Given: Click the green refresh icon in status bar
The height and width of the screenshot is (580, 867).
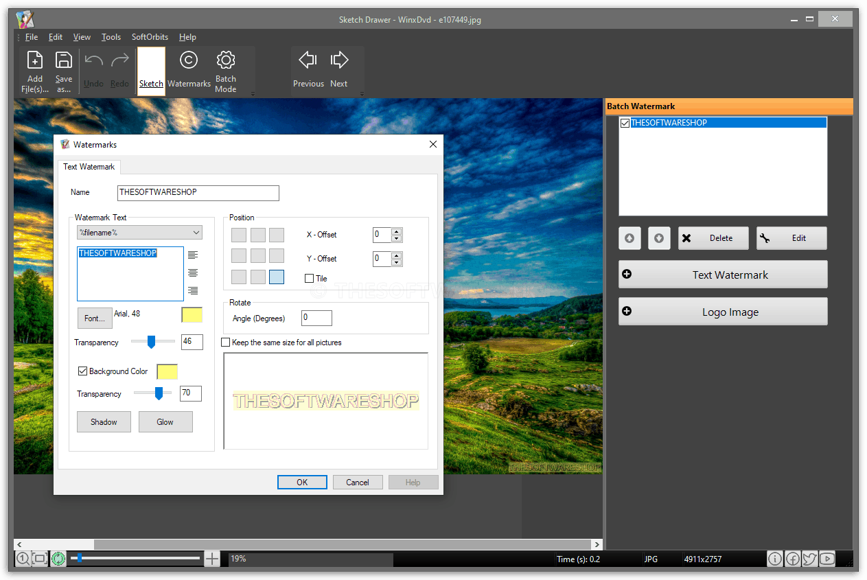Looking at the screenshot, I should click(58, 559).
